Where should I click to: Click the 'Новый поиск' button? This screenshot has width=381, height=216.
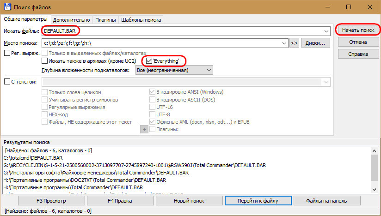[x=189, y=201]
